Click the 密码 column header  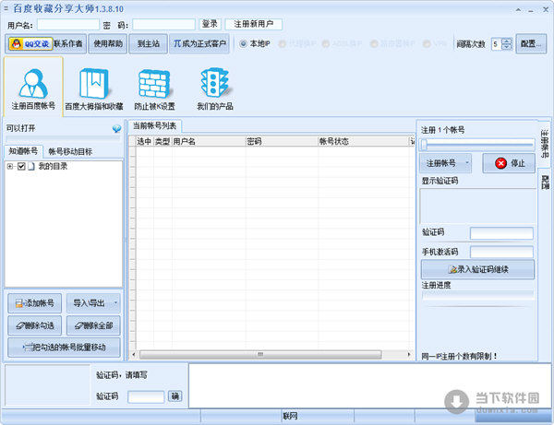coord(282,141)
